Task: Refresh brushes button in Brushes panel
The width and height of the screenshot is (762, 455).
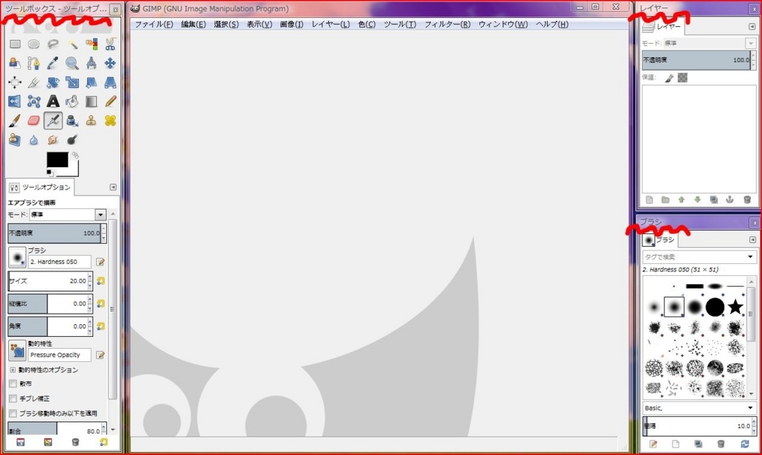Action: 744,444
